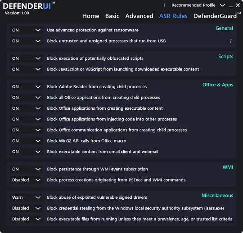The width and height of the screenshot is (243, 233).
Task: Switch to the Home tab
Action: pos(91,16)
